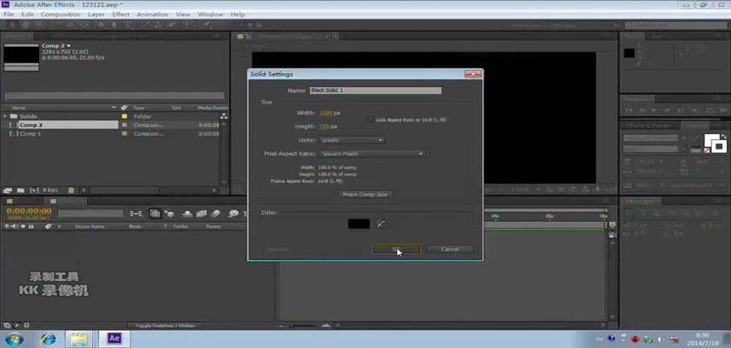Click the Comp 2 thumbnail in Project panel

pyautogui.click(x=22, y=57)
